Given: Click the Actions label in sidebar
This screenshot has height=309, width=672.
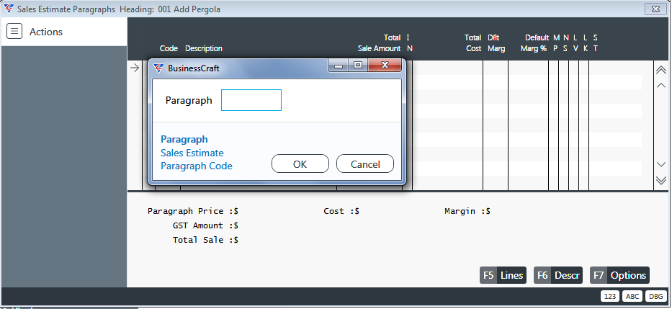Looking at the screenshot, I should [x=46, y=32].
